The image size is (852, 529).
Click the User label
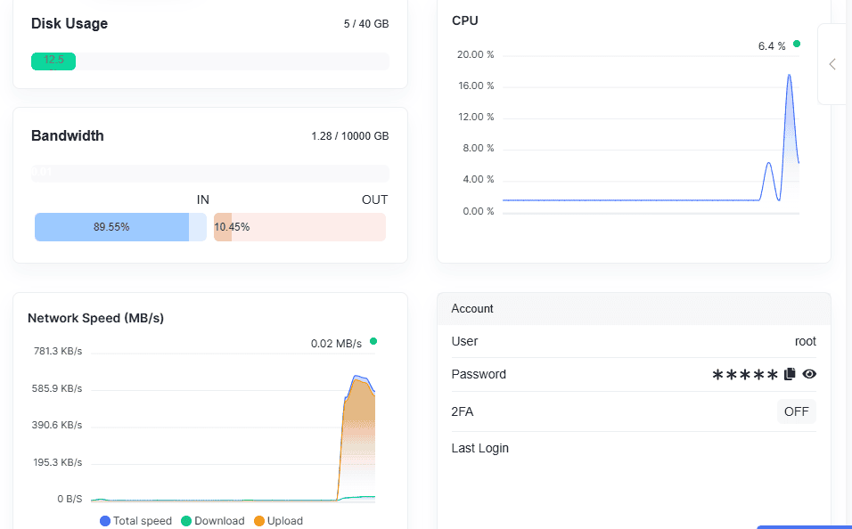tap(464, 341)
